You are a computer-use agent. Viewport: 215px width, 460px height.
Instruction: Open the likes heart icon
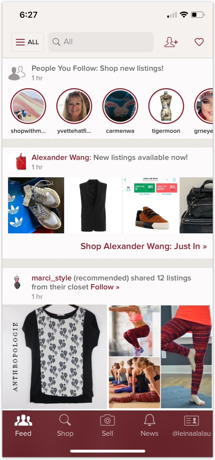(x=199, y=42)
